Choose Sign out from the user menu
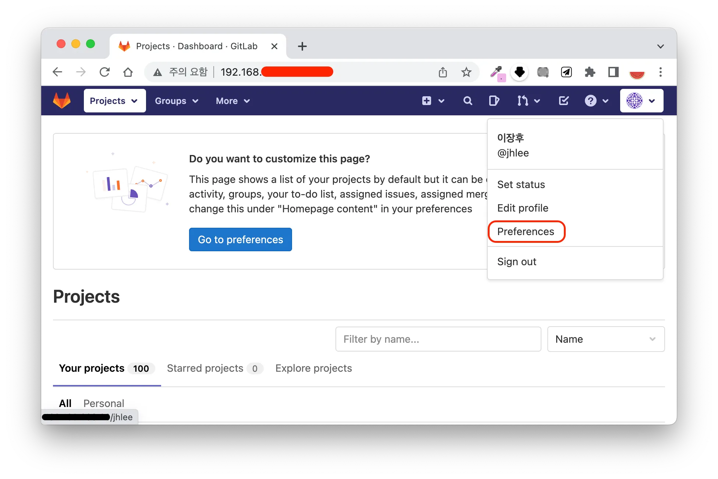The width and height of the screenshot is (718, 479). pyautogui.click(x=516, y=262)
